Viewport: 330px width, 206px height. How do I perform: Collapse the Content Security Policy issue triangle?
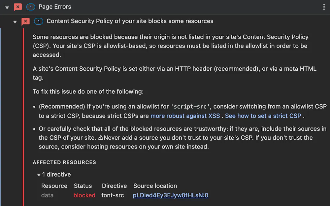15,22
